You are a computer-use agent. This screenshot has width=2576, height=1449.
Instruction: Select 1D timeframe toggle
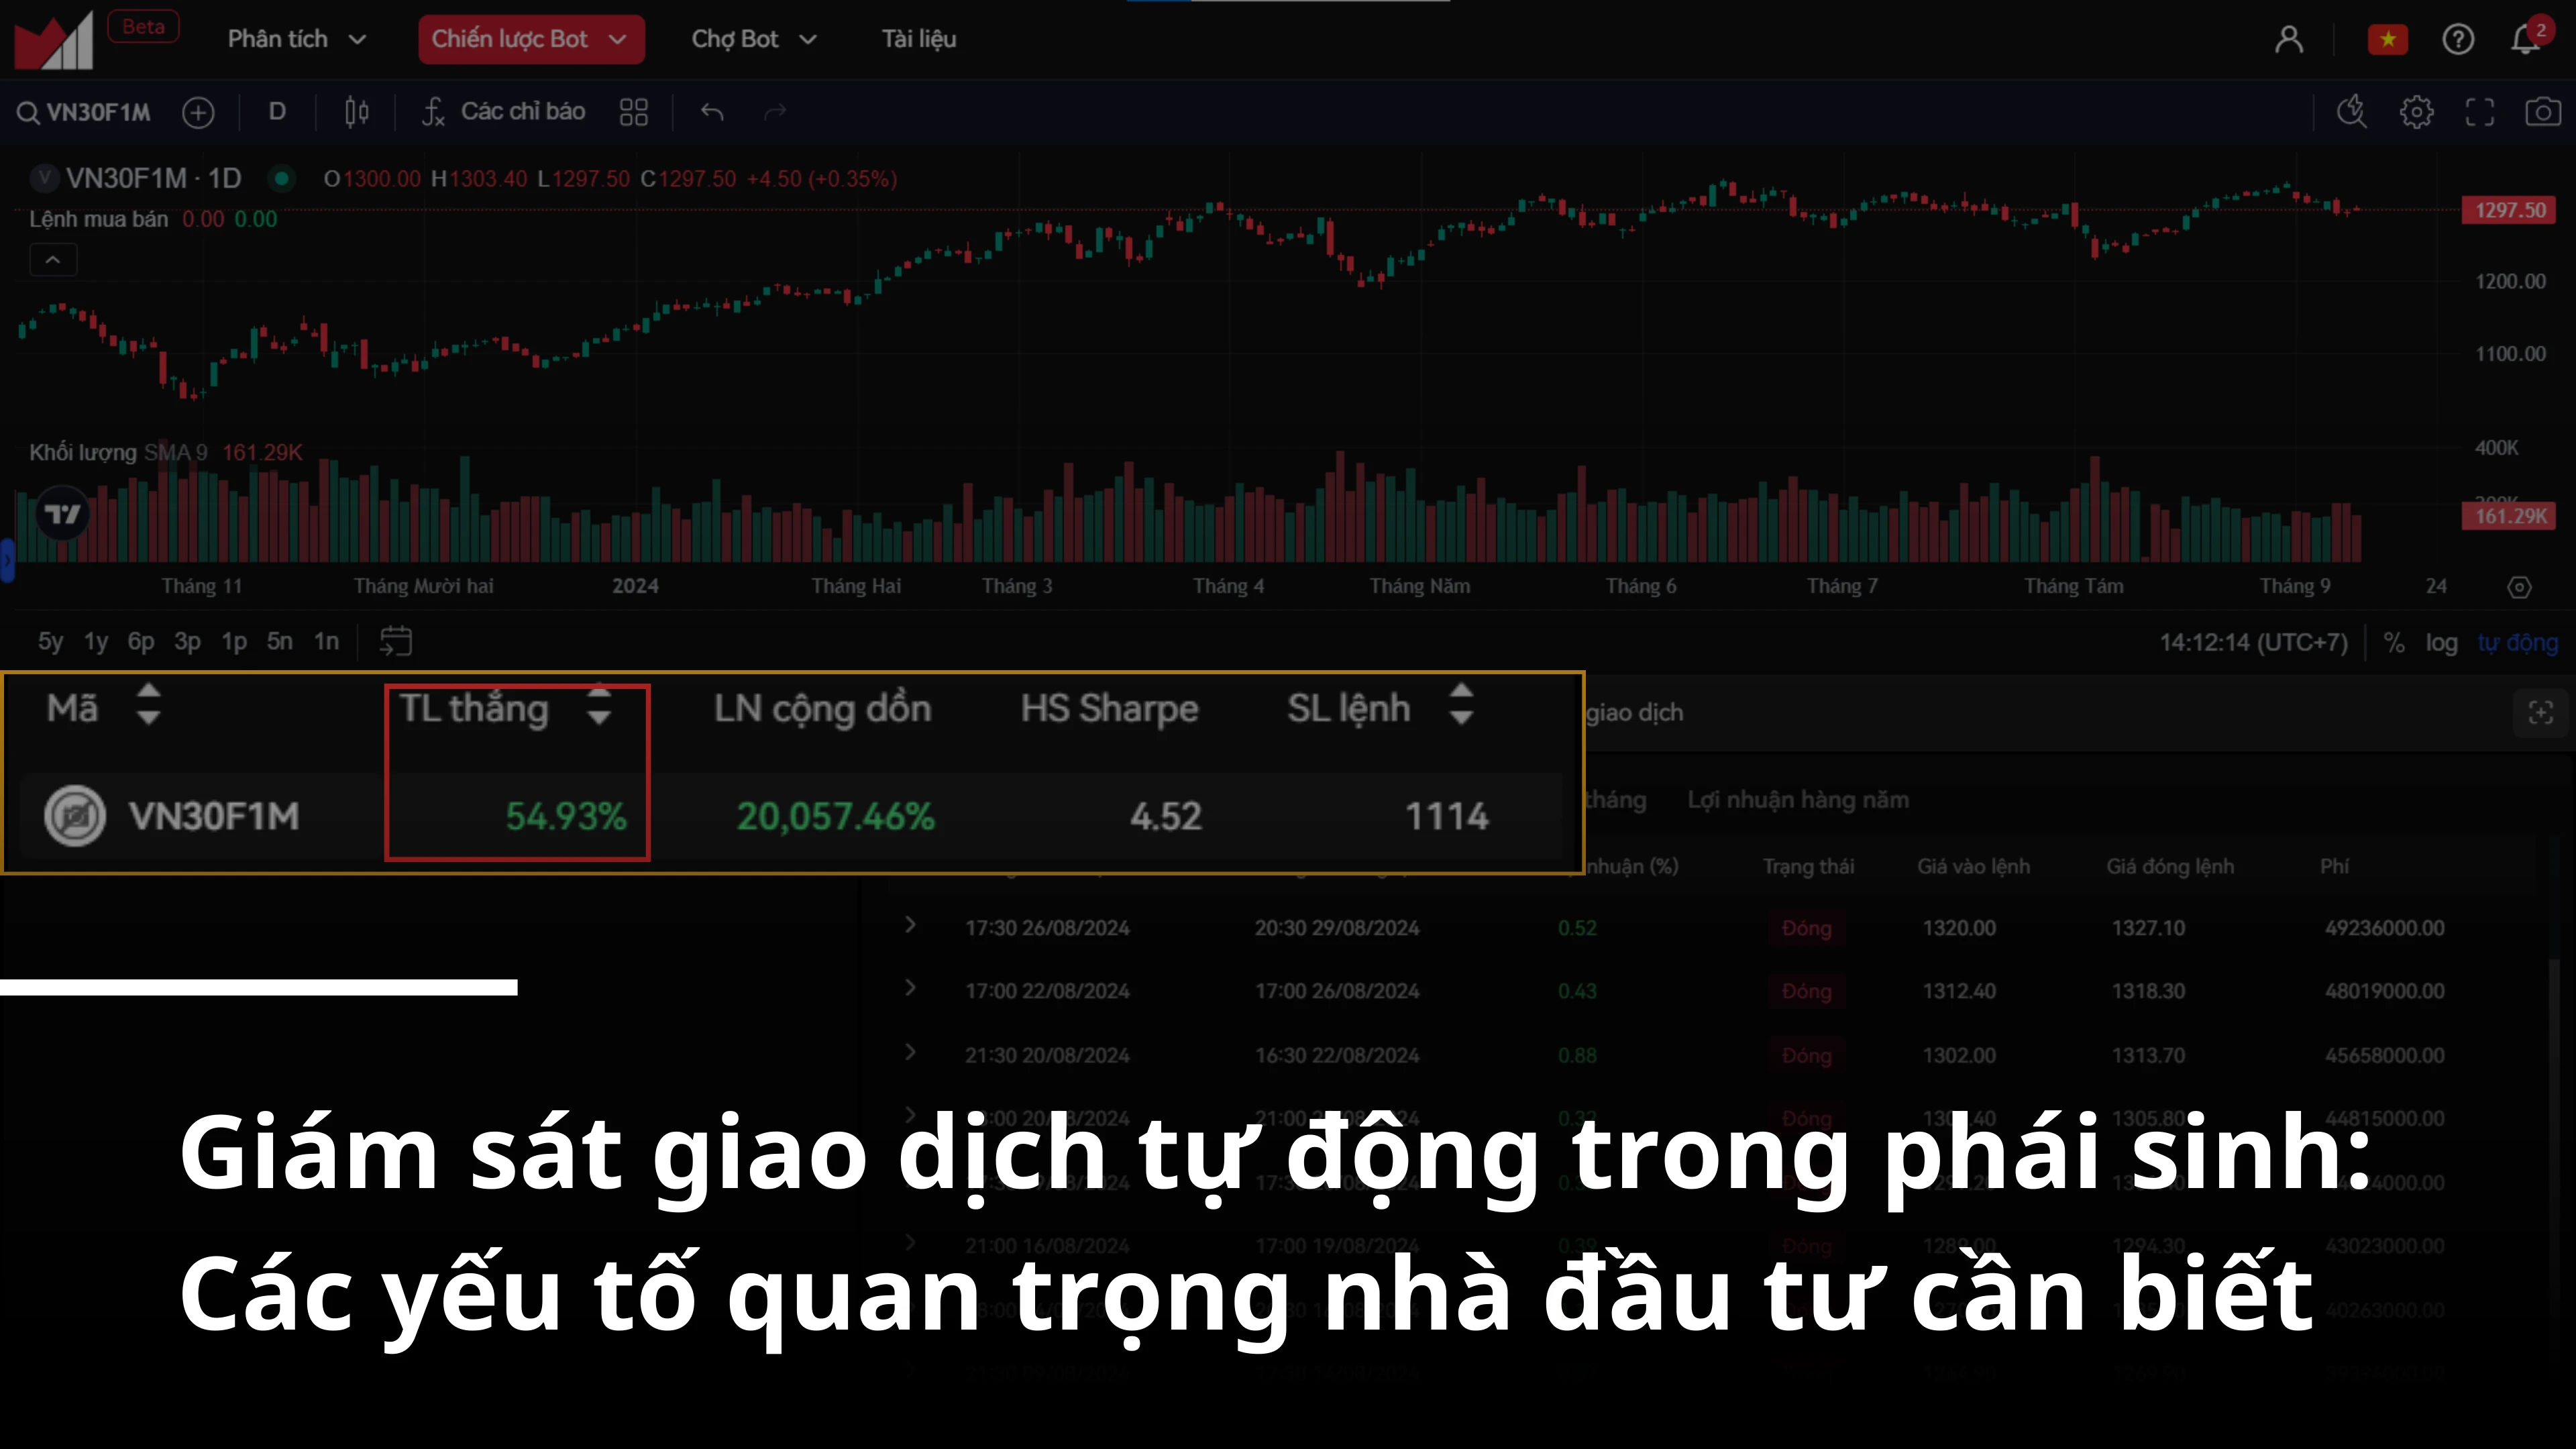tap(274, 111)
